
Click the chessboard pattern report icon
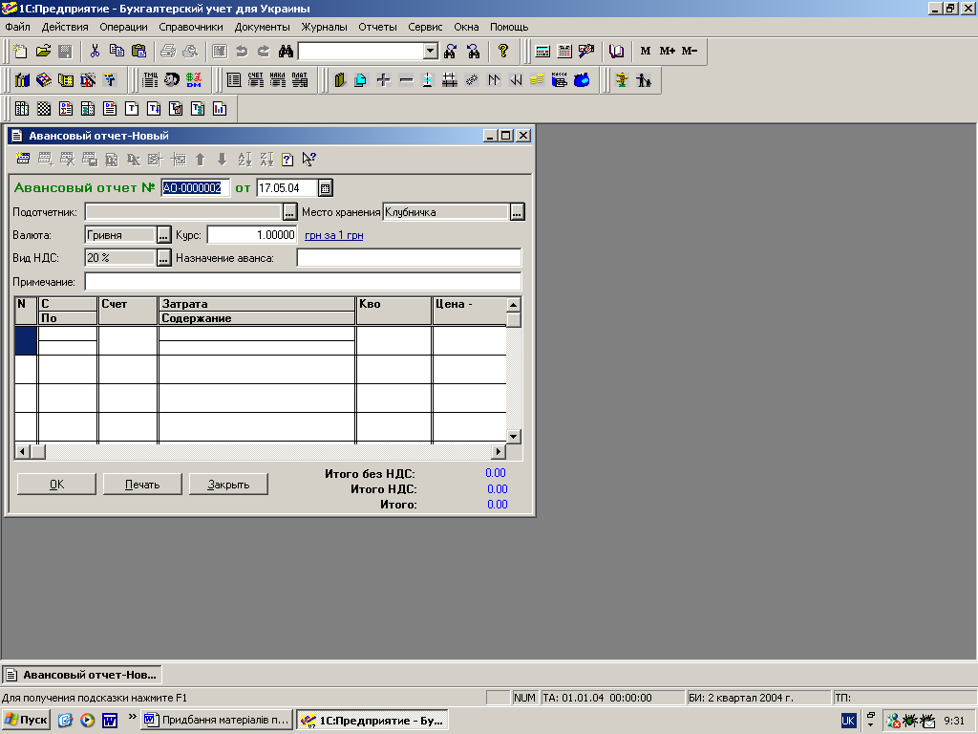(x=44, y=109)
